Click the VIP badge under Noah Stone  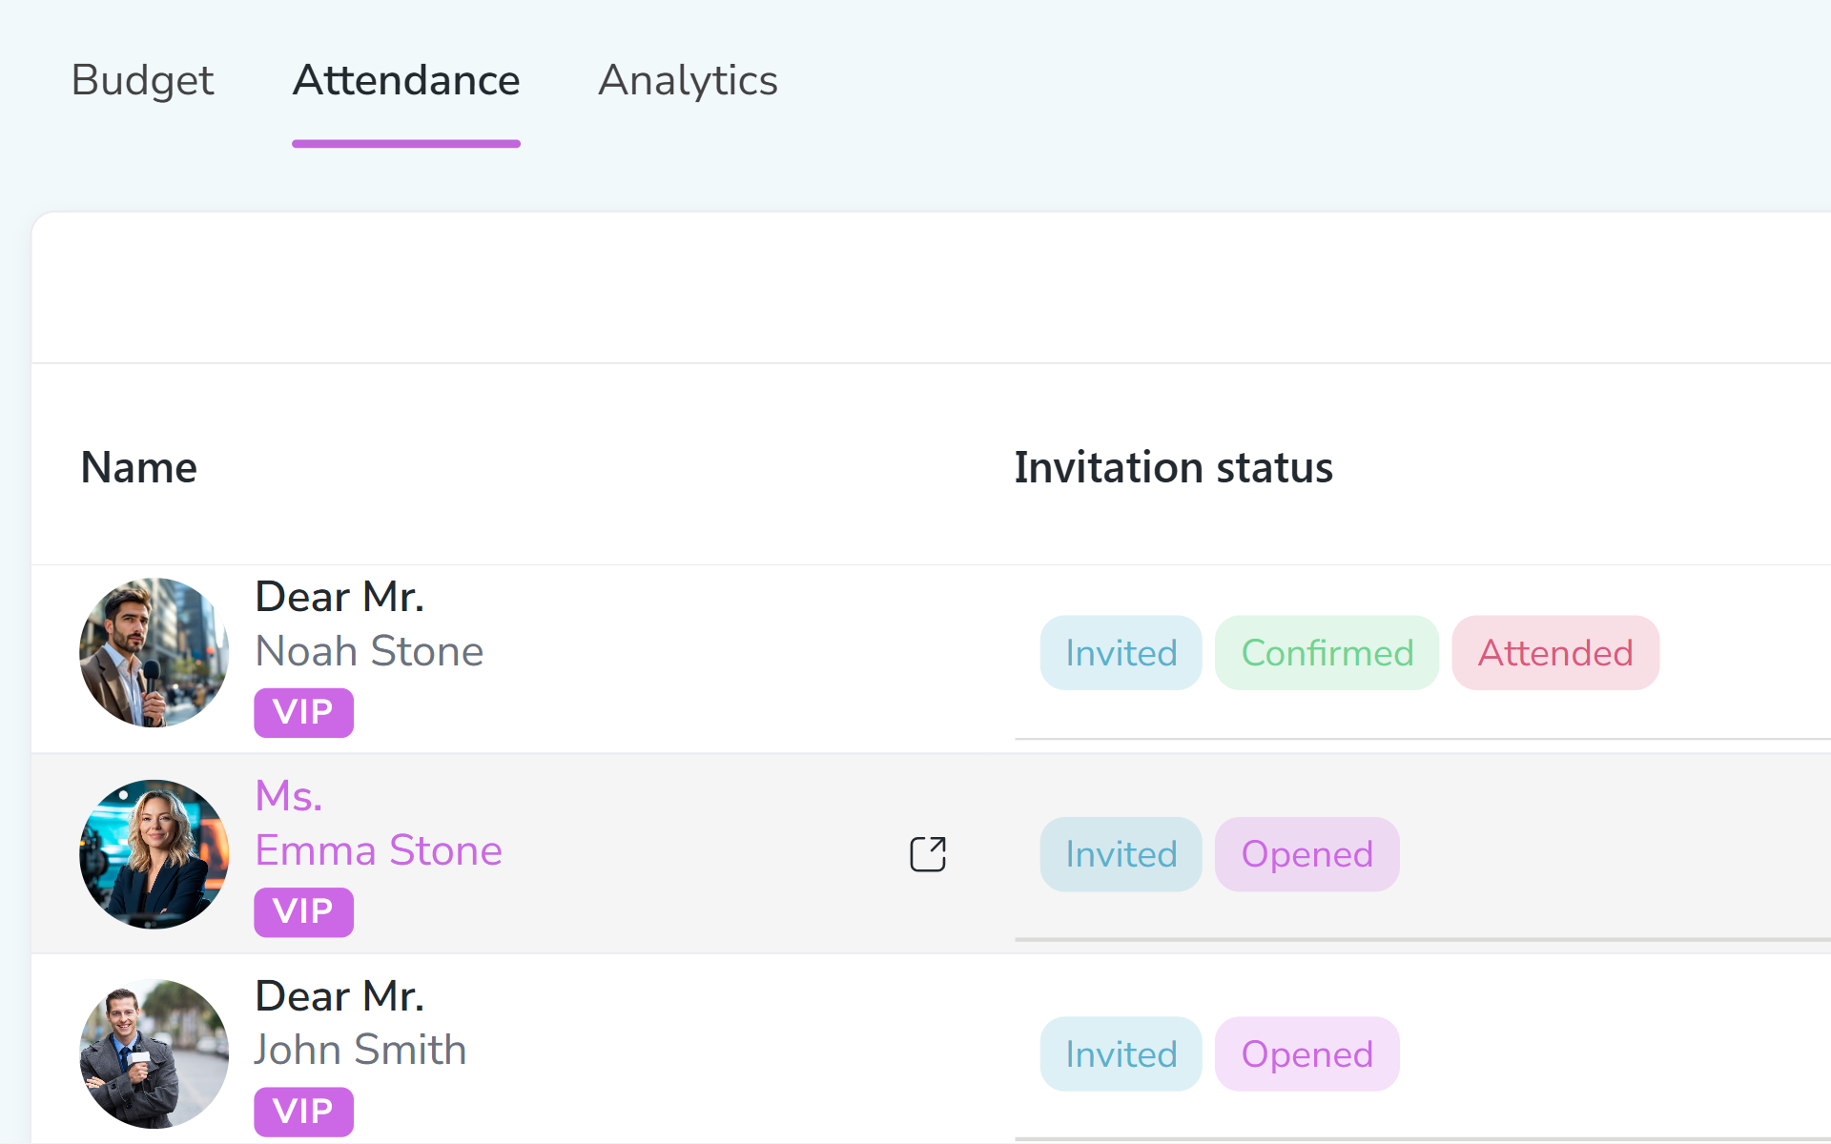303,712
